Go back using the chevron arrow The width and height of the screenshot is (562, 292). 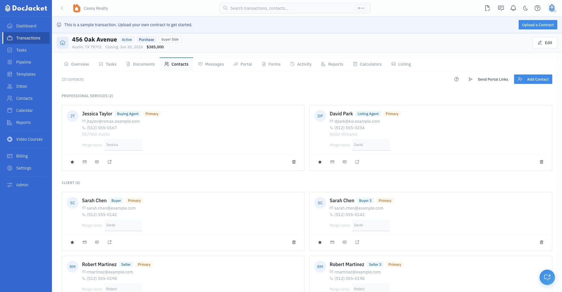(x=62, y=8)
